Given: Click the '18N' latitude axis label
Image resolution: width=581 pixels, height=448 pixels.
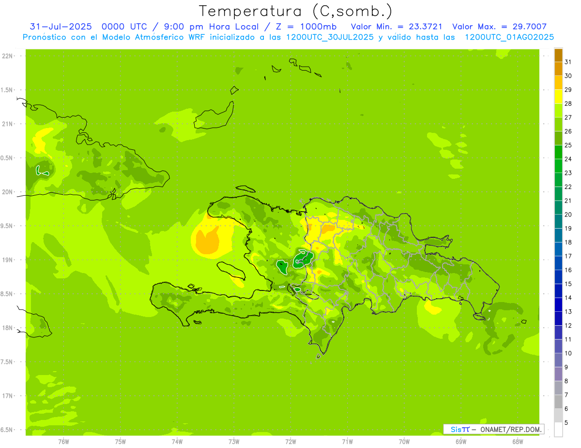Looking at the screenshot, I should tap(8, 328).
